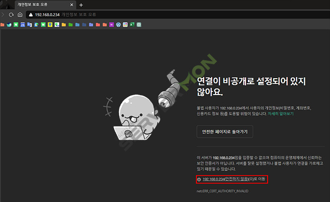Open the periwinkle purple folder bookmark
Screen dimensions: 330x202
91,25
